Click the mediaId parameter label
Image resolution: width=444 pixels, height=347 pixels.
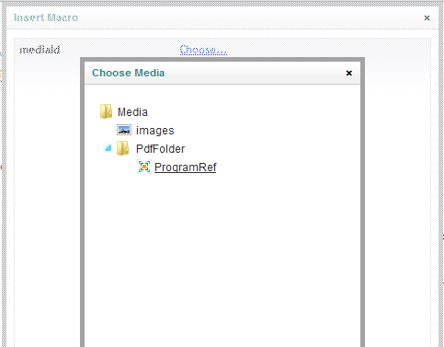pos(40,50)
